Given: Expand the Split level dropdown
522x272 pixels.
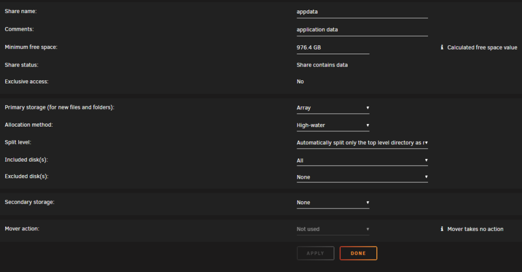Looking at the screenshot, I should pyautogui.click(x=362, y=143).
